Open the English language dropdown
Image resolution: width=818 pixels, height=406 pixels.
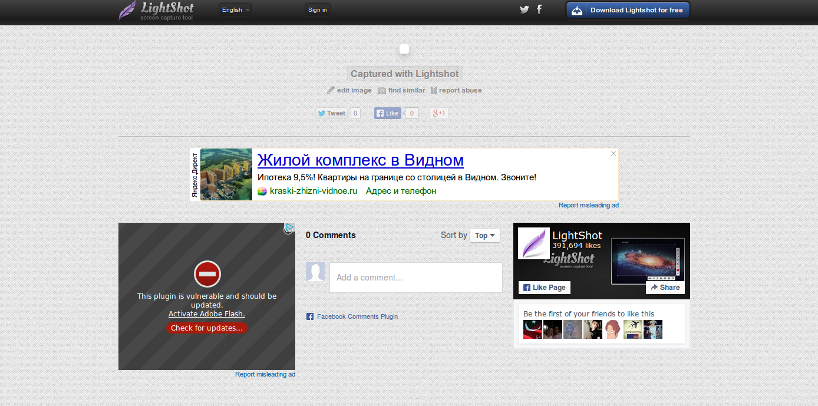[235, 10]
